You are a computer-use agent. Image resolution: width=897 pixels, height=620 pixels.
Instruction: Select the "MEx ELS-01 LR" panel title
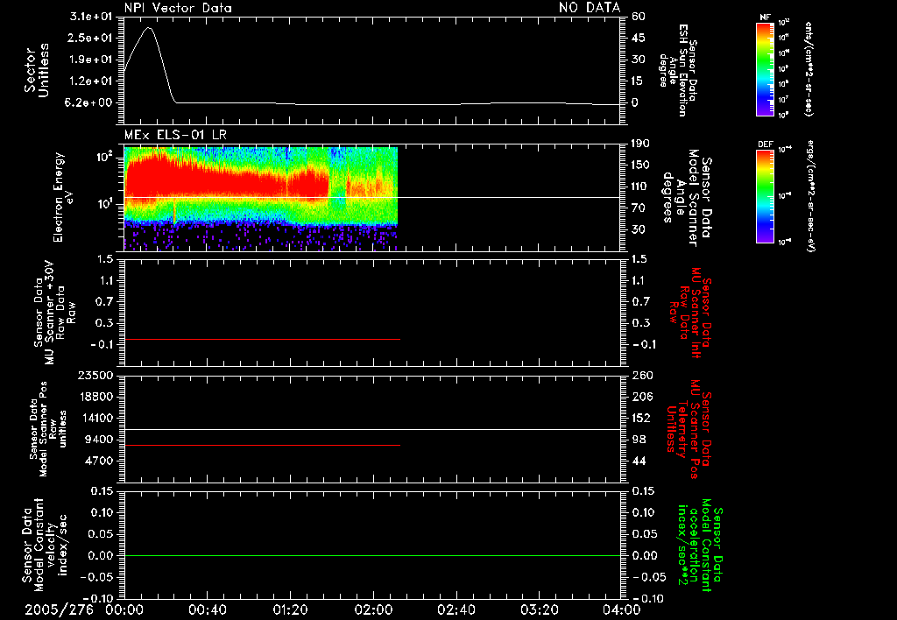175,135
